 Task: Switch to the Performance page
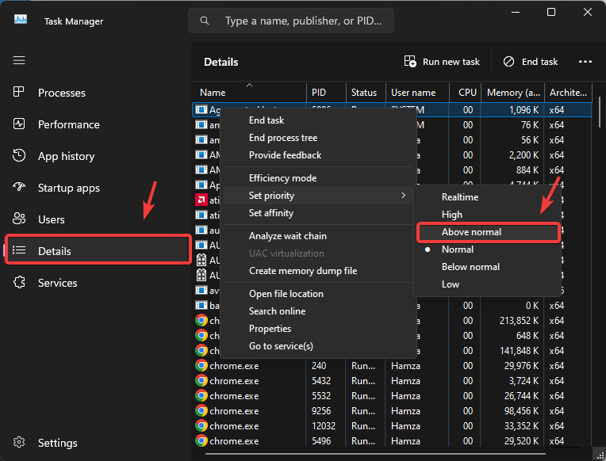coord(68,124)
